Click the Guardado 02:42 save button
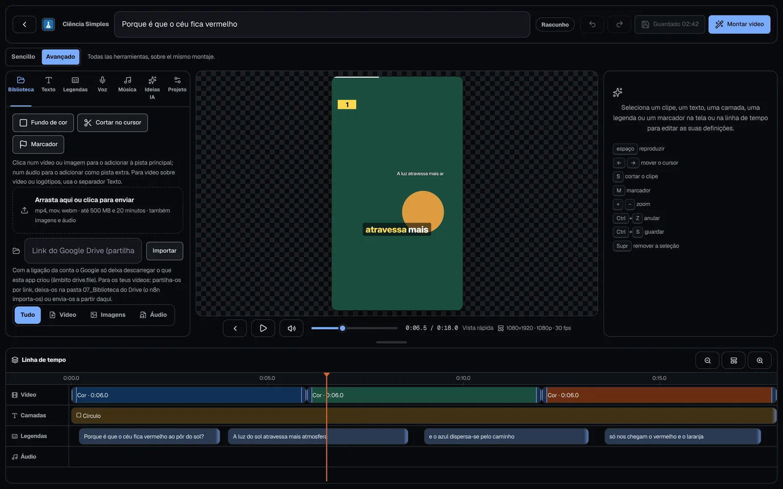 [x=670, y=24]
